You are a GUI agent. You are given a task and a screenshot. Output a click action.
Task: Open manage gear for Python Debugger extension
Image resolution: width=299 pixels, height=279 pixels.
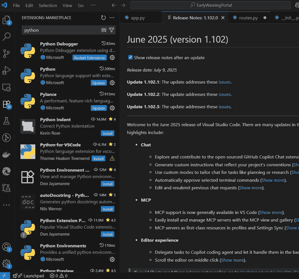[112, 57]
